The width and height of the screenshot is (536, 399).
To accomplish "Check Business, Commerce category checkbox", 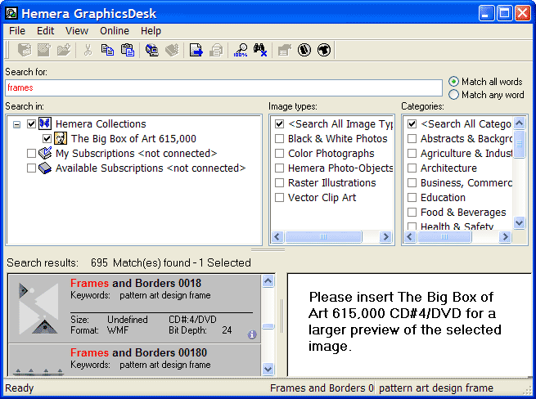I will pyautogui.click(x=412, y=182).
